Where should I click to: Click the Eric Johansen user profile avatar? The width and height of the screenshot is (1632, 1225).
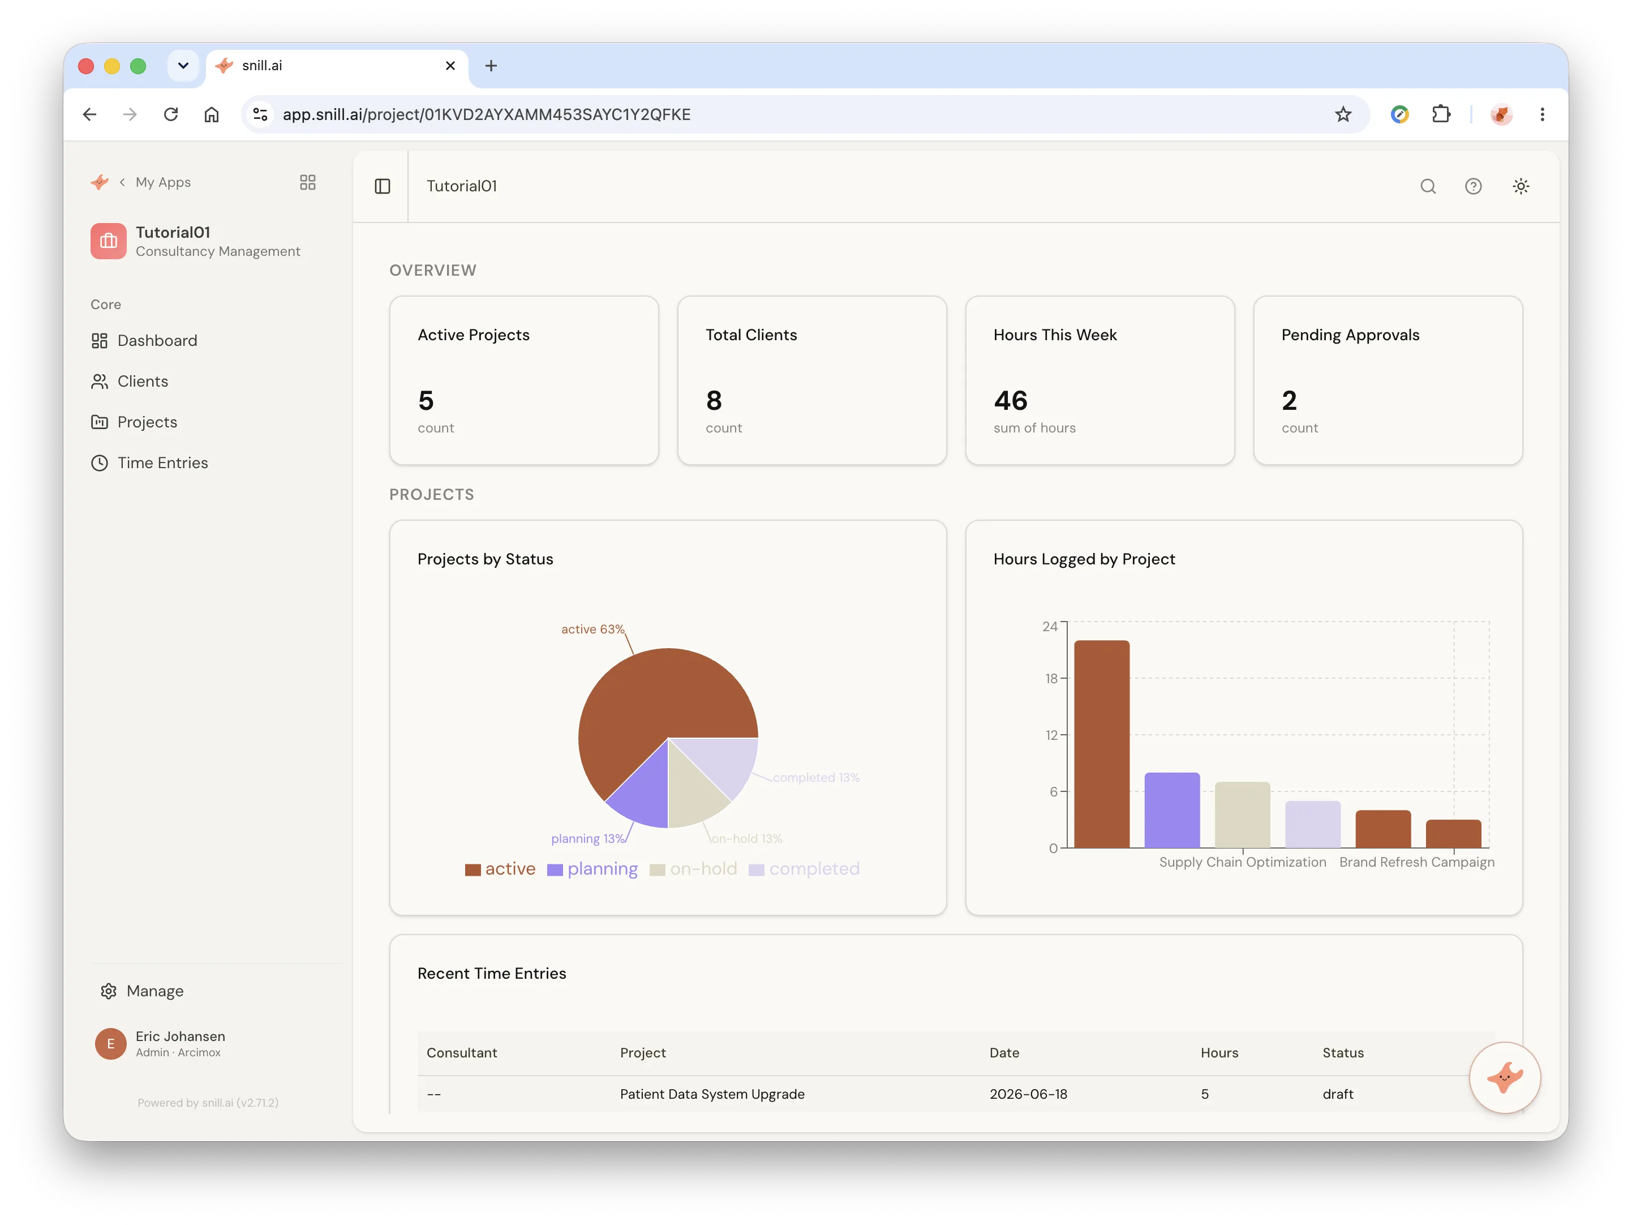point(111,1043)
